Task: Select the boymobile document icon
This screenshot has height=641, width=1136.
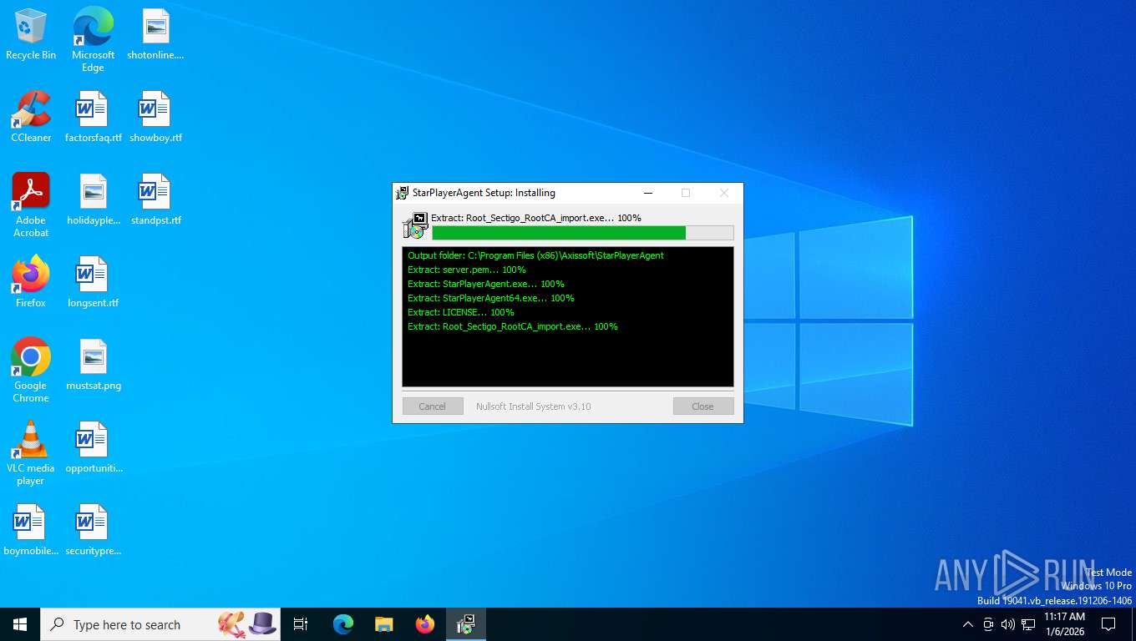Action: pyautogui.click(x=31, y=530)
